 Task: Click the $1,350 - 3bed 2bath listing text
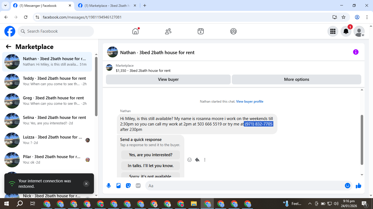pos(143,70)
